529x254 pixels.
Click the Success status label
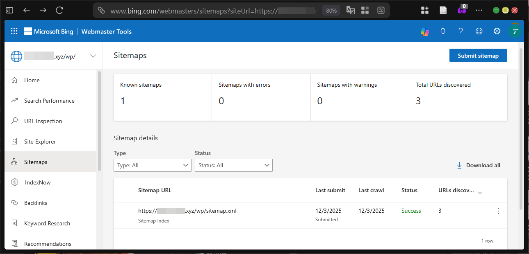tap(411, 211)
